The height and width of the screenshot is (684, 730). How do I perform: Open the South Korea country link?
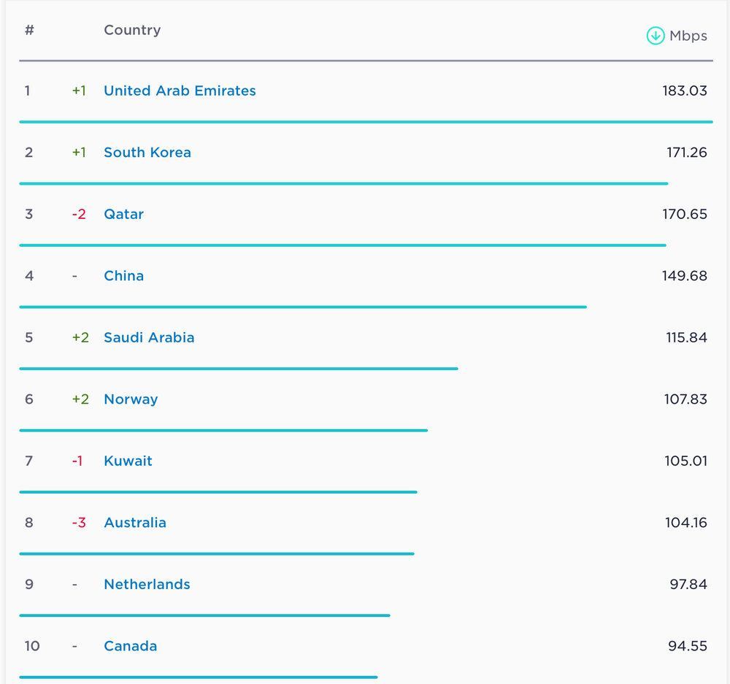[x=147, y=153]
